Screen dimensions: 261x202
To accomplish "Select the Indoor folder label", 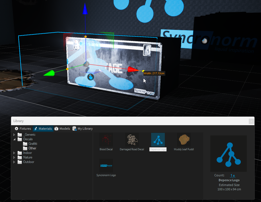I will click(27, 153).
